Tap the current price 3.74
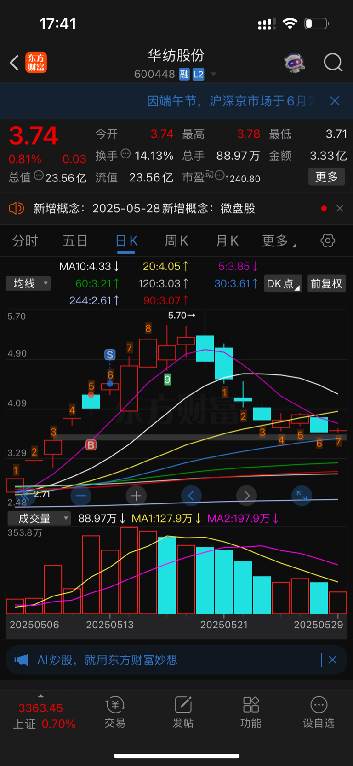This screenshot has width=353, height=766. click(x=33, y=136)
